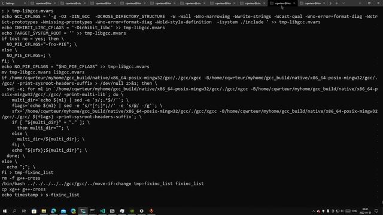
Task: Open the Windows Start menu
Action: point(5,211)
